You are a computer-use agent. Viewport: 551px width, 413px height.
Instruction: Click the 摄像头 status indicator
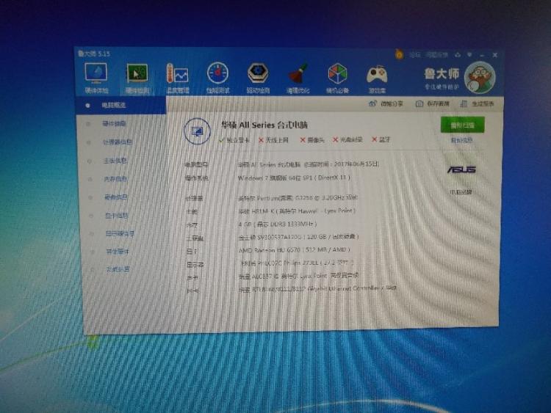click(x=312, y=140)
